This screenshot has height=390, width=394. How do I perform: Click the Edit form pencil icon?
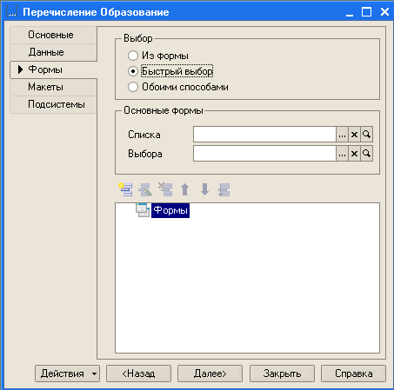pyautogui.click(x=145, y=189)
